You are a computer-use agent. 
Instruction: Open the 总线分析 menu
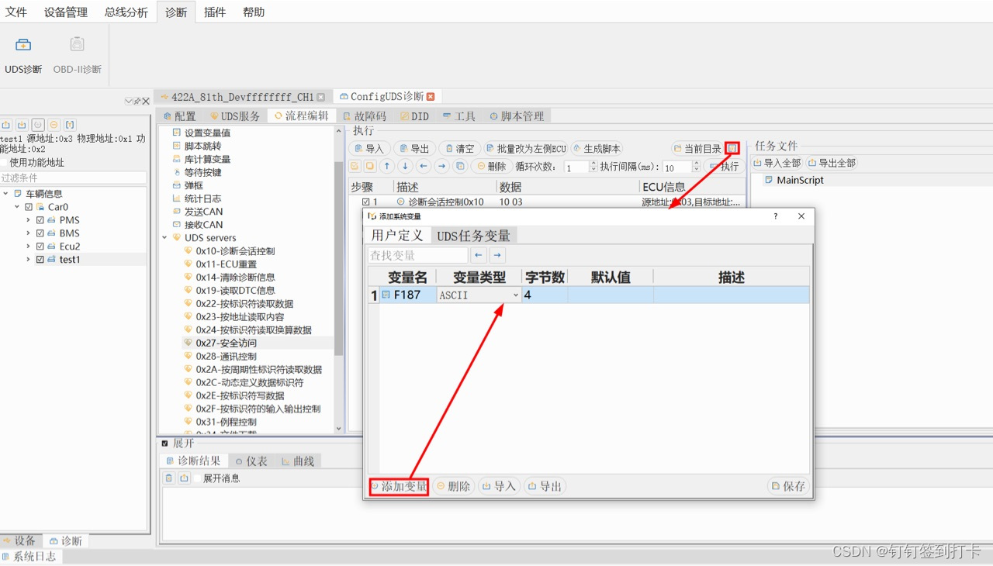tap(126, 12)
